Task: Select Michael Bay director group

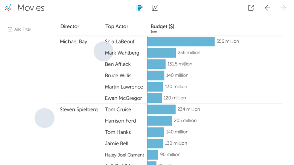Action: pyautogui.click(x=73, y=42)
